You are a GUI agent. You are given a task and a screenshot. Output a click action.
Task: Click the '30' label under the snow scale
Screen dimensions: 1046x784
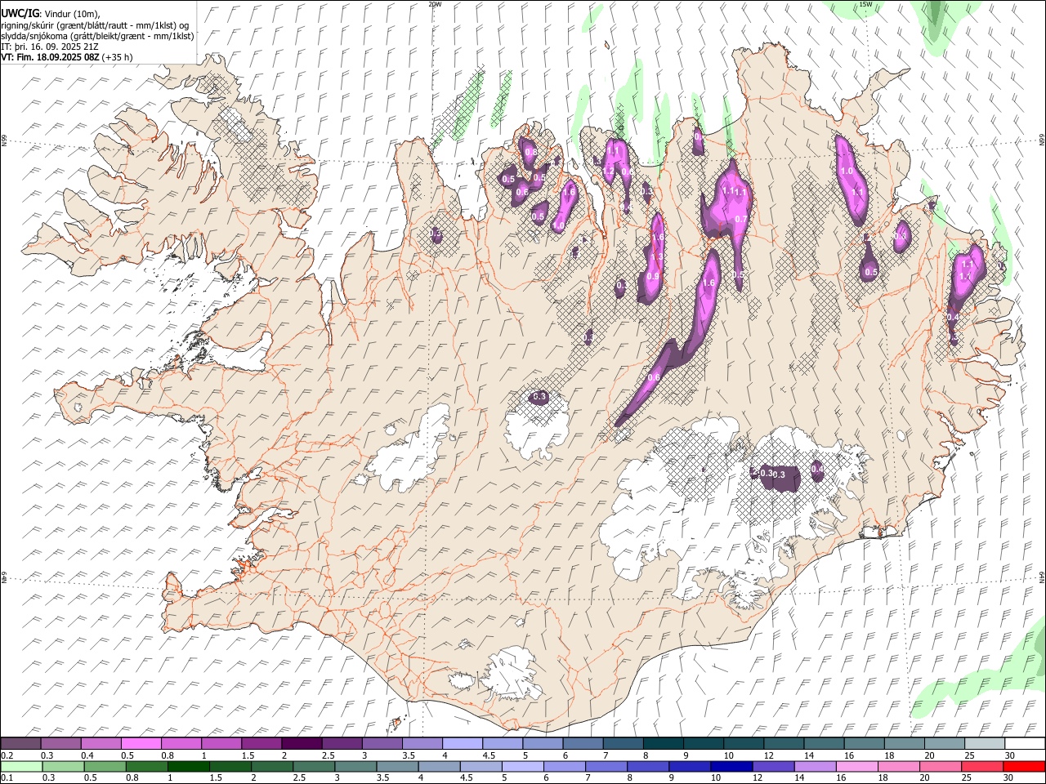coord(1011,755)
